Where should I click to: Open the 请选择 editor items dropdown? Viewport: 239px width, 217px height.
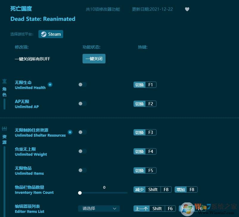99,208
